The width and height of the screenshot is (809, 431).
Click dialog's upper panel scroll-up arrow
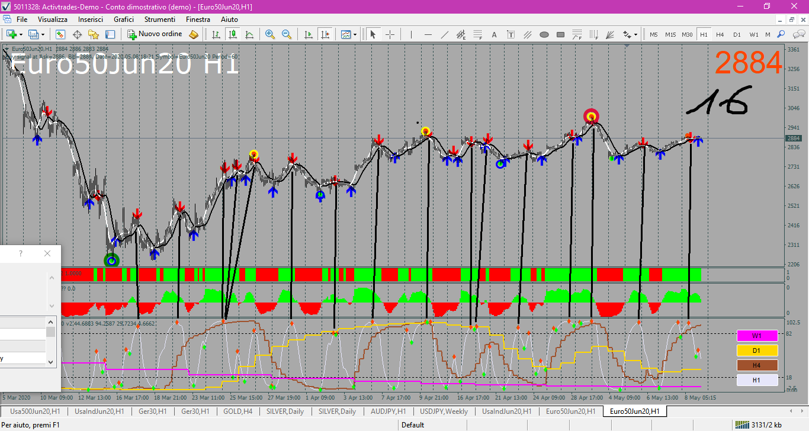point(51,277)
